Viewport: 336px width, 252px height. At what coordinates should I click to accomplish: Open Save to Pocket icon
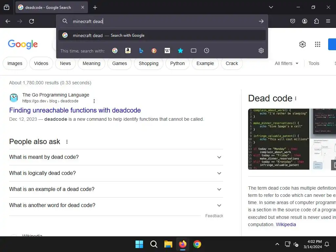pos(292,21)
